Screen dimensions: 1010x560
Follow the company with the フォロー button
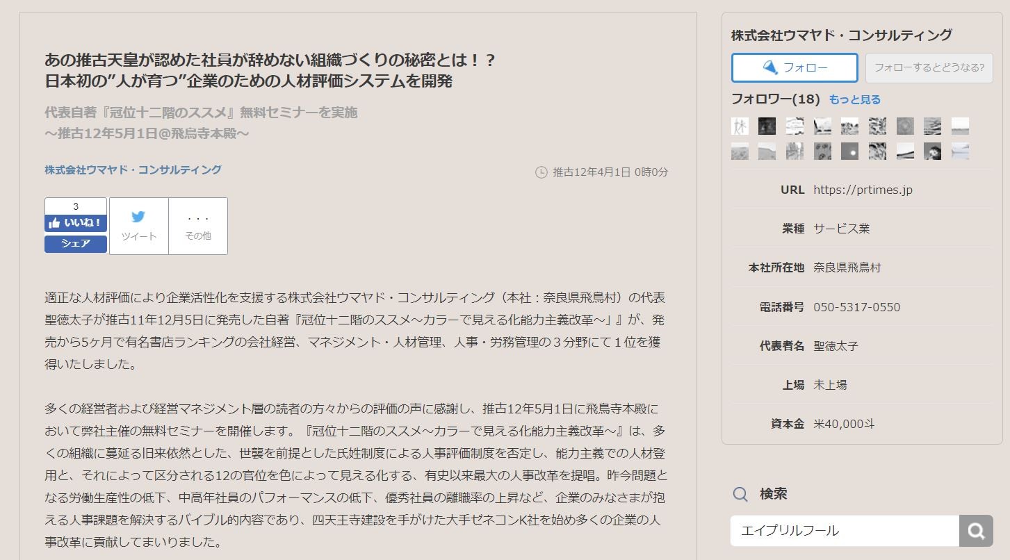(795, 67)
